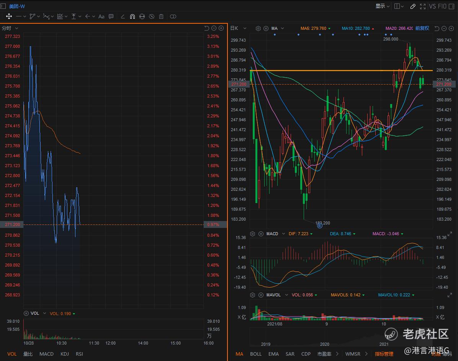Open the 显示 display dropdown
Image resolution: width=458 pixels, height=361 pixels.
pos(382,6)
